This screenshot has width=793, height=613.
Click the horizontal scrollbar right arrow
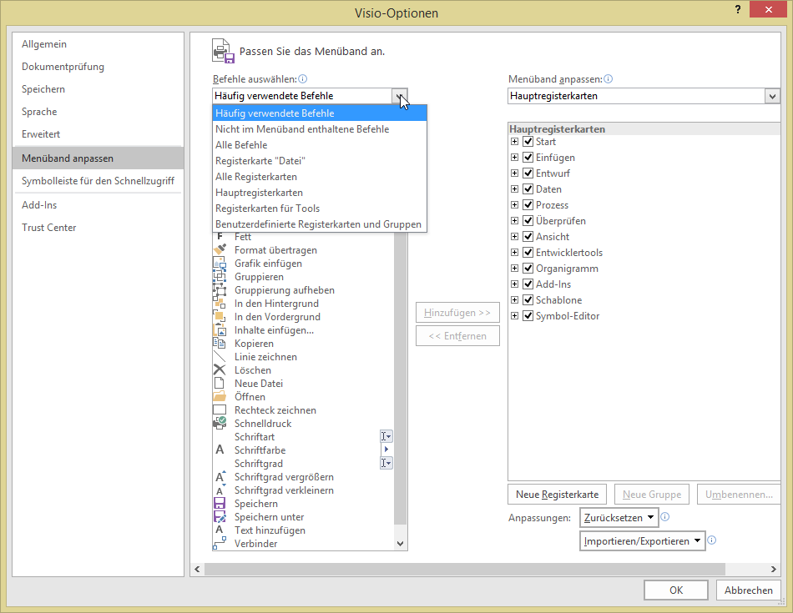click(x=773, y=569)
